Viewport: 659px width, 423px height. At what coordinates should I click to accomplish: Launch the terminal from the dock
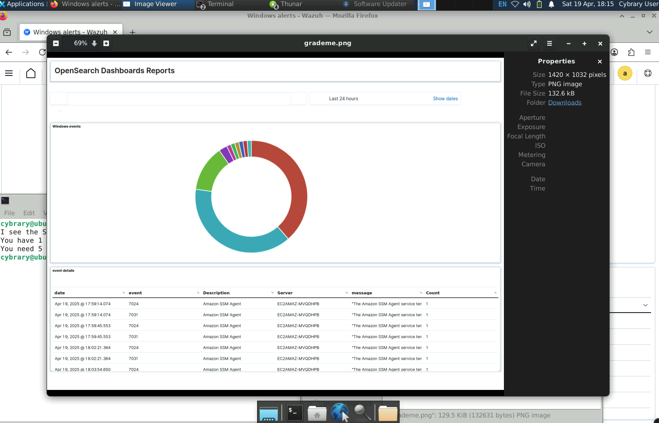(x=294, y=412)
